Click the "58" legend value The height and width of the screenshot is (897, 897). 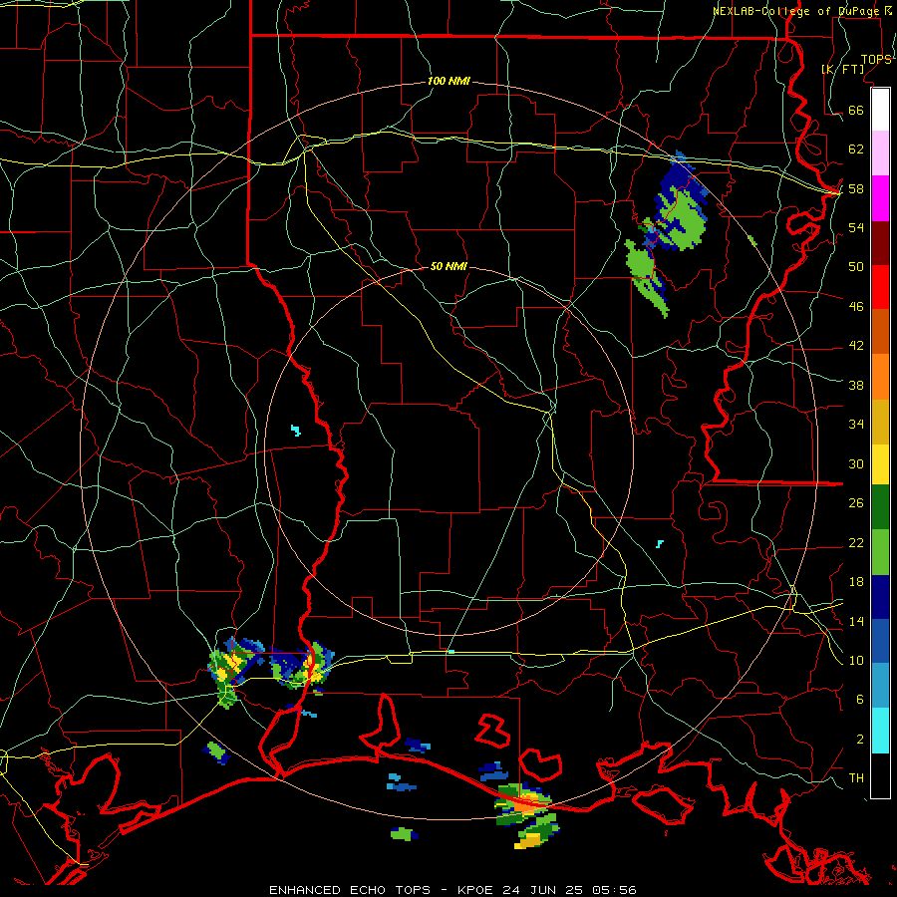(x=856, y=188)
